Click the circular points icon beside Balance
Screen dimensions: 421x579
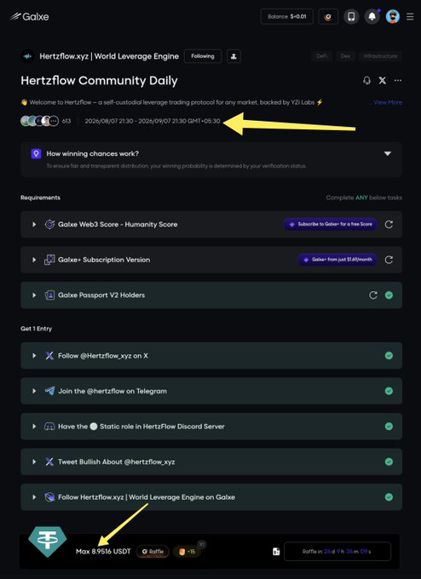[x=328, y=17]
